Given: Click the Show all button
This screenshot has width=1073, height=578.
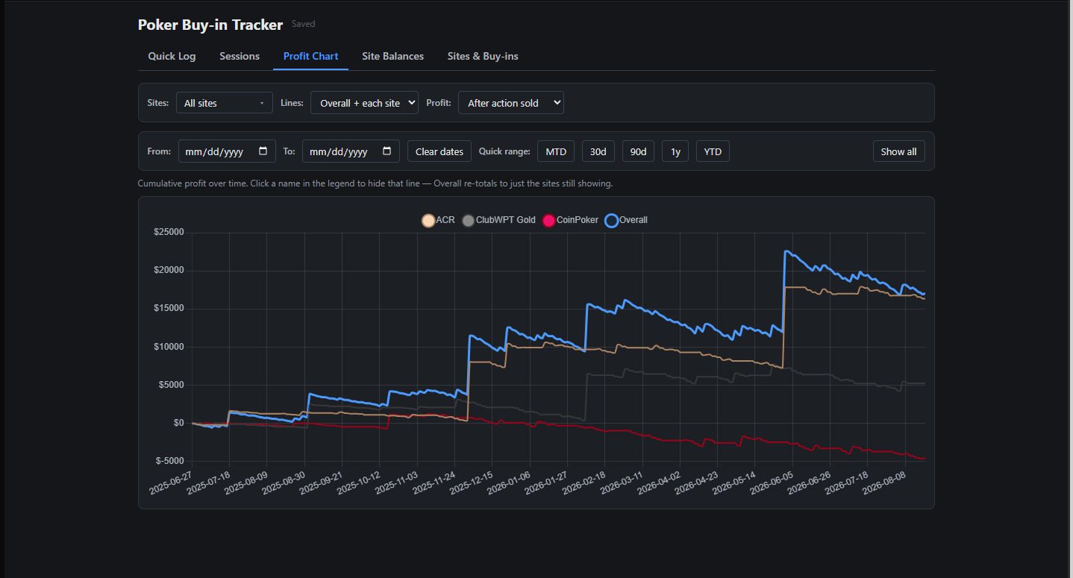Looking at the screenshot, I should 898,151.
